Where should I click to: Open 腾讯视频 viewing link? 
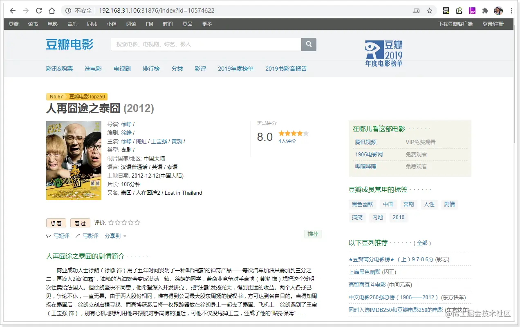[365, 142]
